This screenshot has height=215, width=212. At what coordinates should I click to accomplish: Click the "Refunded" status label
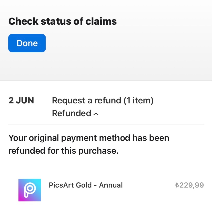(x=72, y=113)
